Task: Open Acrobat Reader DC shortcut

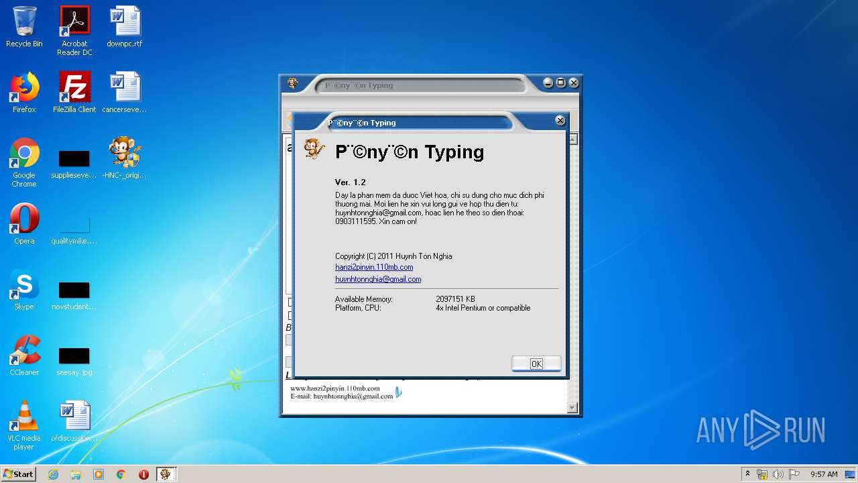Action: (x=74, y=31)
